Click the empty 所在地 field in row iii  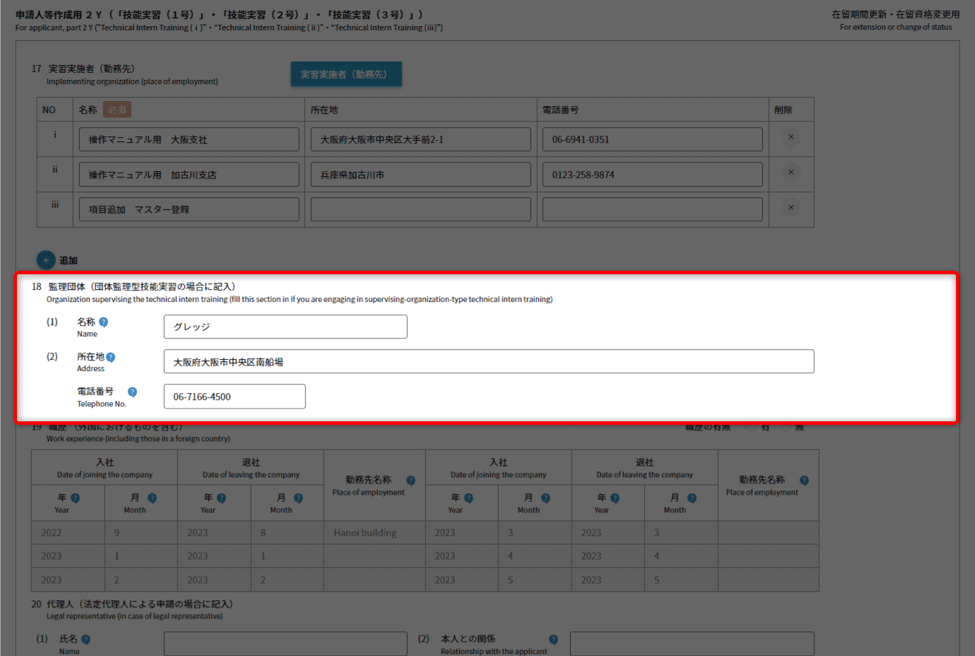pyautogui.click(x=420, y=209)
